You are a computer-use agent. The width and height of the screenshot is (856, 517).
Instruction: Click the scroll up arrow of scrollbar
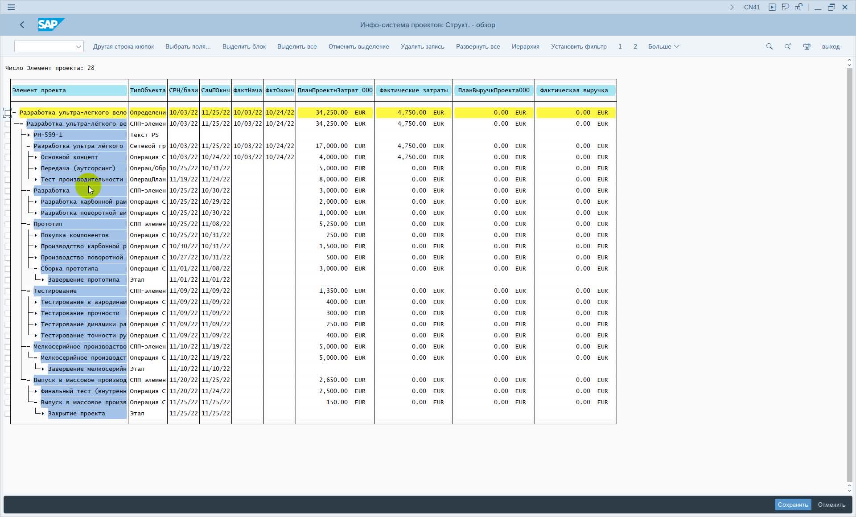click(849, 61)
